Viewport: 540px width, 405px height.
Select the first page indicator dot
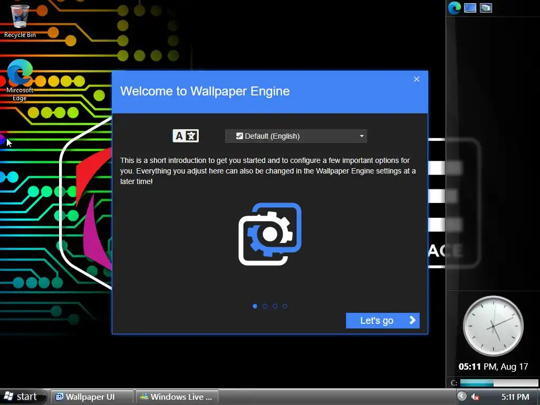pyautogui.click(x=255, y=306)
